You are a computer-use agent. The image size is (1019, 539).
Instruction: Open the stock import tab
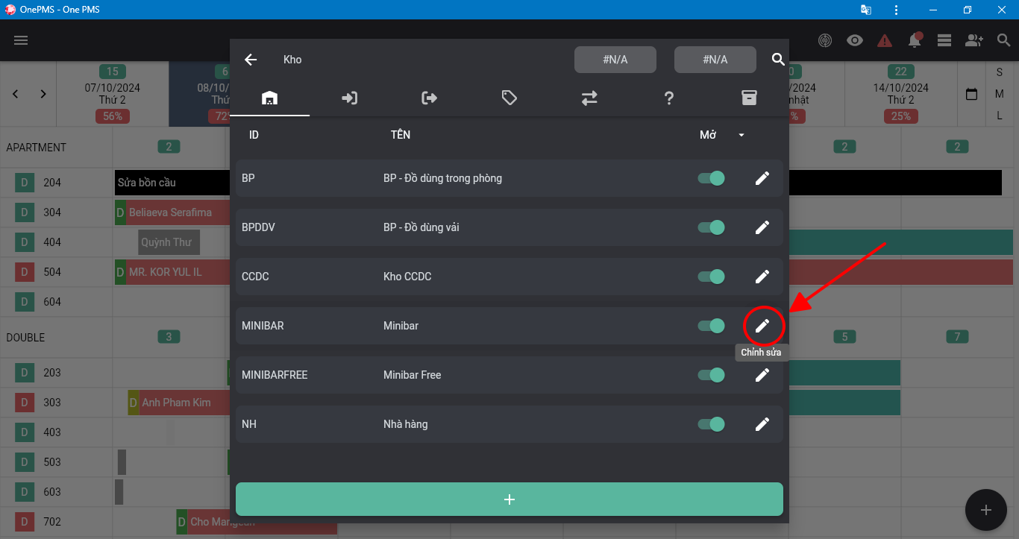tap(349, 98)
